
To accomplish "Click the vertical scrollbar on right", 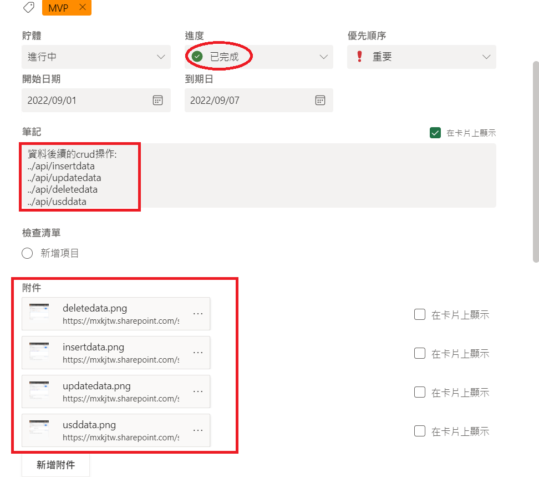I will [536, 162].
